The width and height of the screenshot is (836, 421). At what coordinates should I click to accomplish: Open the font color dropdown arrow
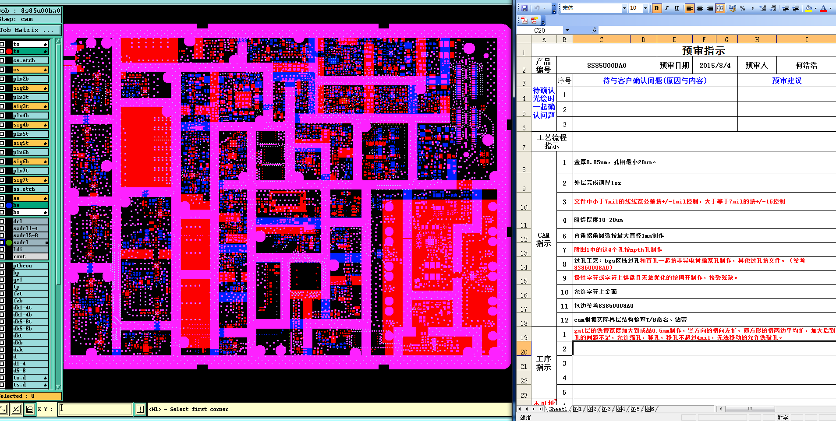click(x=830, y=8)
